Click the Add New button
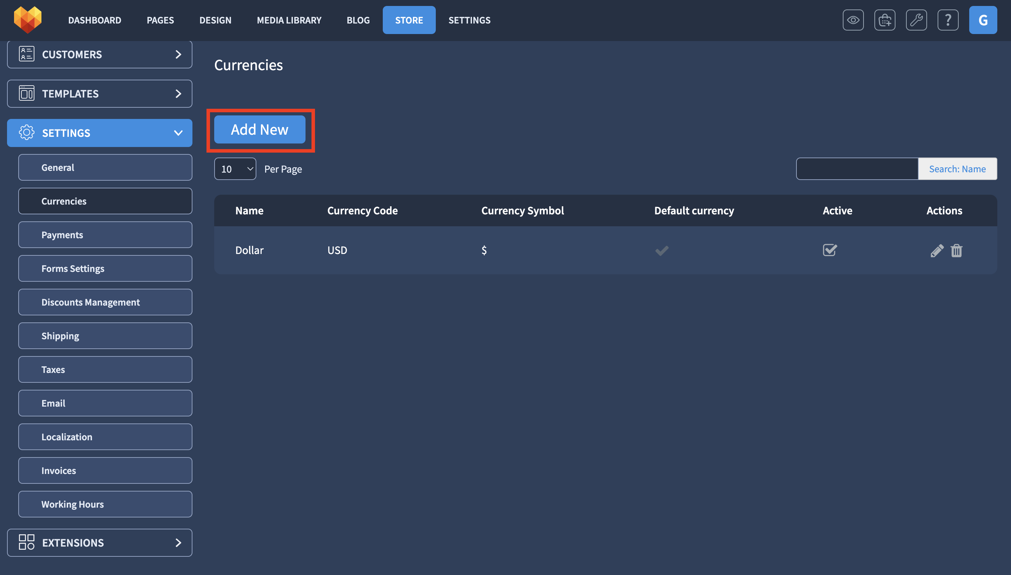1011x575 pixels. coord(260,129)
